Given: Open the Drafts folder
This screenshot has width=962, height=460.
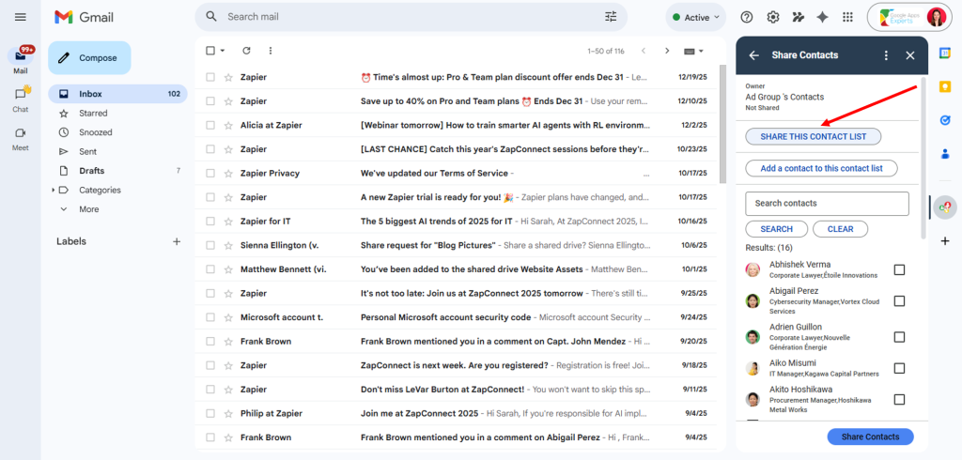Looking at the screenshot, I should 91,171.
